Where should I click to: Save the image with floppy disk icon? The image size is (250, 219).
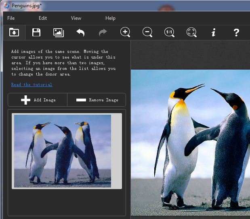coord(36,33)
